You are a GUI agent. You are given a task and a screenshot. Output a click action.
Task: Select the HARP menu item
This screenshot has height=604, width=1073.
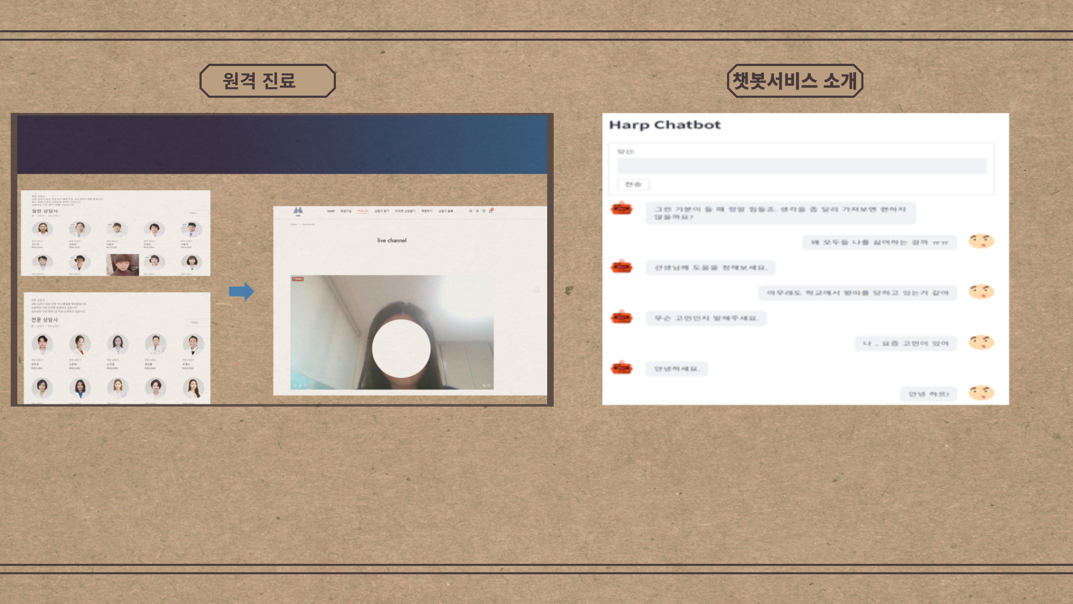click(x=331, y=211)
